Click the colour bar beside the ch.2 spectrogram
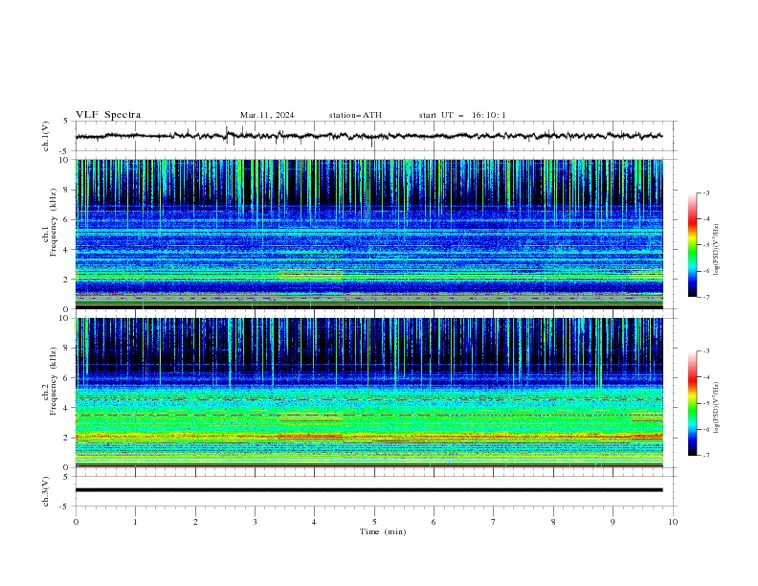Viewport: 758px width, 586px height. tap(692, 403)
